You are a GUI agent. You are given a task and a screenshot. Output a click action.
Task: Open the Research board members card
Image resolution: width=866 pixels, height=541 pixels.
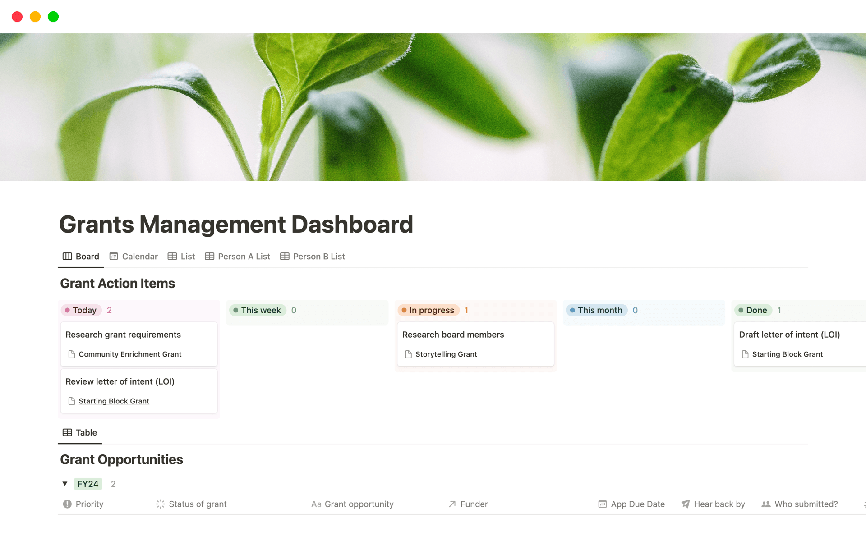(453, 335)
